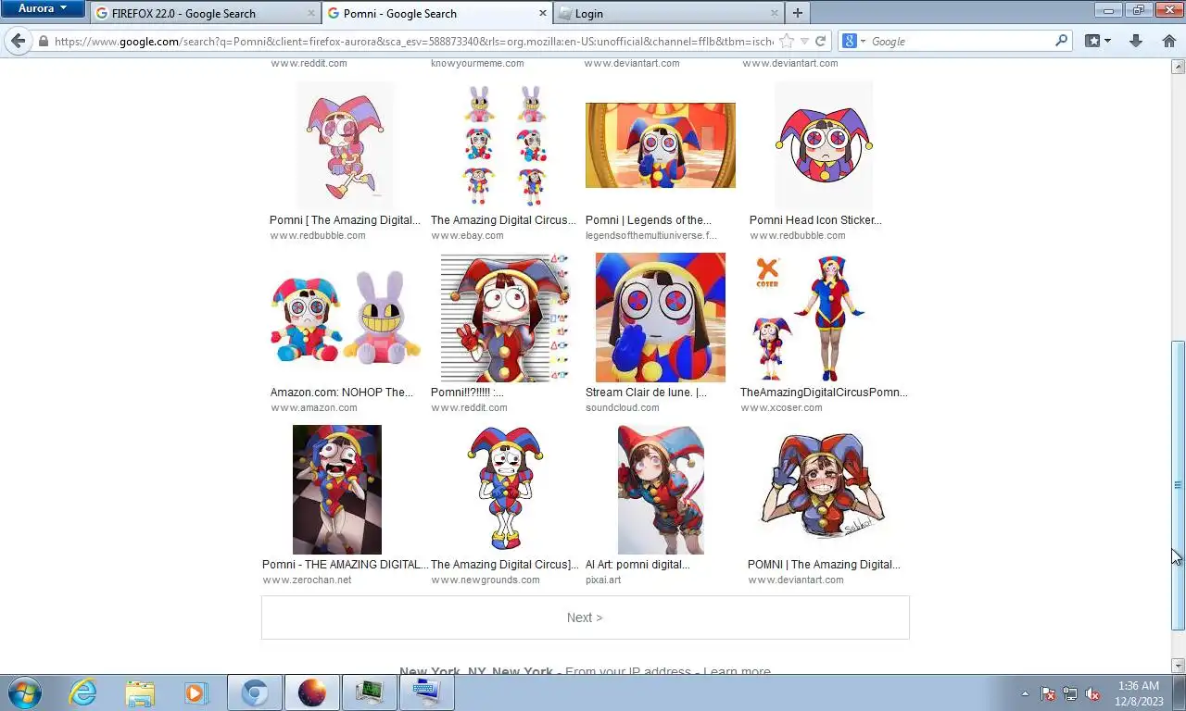Image resolution: width=1186 pixels, height=711 pixels.
Task: Open the Windows Start menu
Action: coord(24,692)
